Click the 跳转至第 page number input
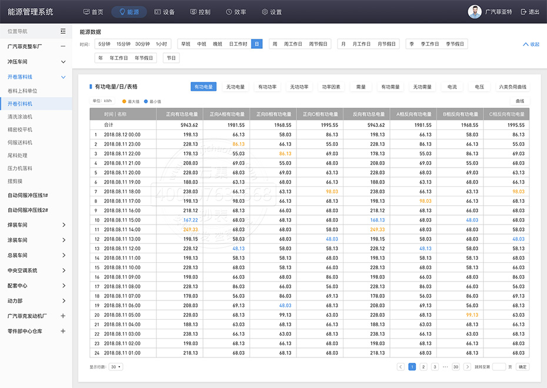Image resolution: width=547 pixels, height=388 pixels. (x=499, y=367)
